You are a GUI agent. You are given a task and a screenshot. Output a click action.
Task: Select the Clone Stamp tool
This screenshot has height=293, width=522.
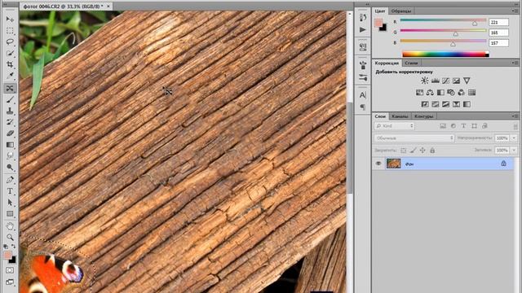tap(10, 111)
